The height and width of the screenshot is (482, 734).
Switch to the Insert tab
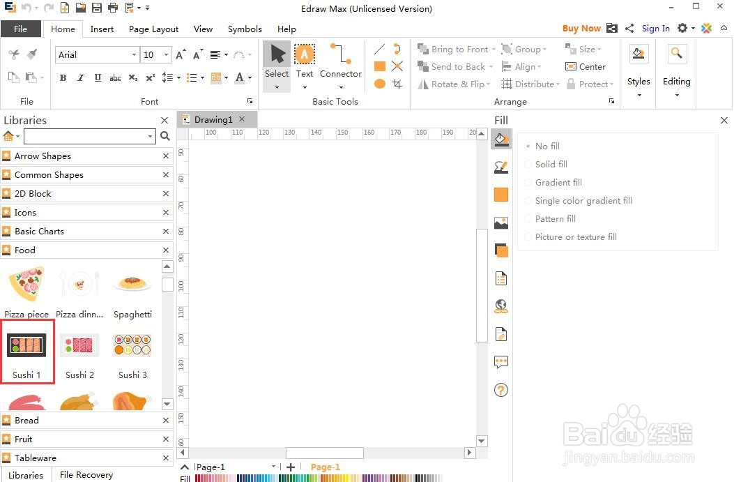tap(102, 29)
